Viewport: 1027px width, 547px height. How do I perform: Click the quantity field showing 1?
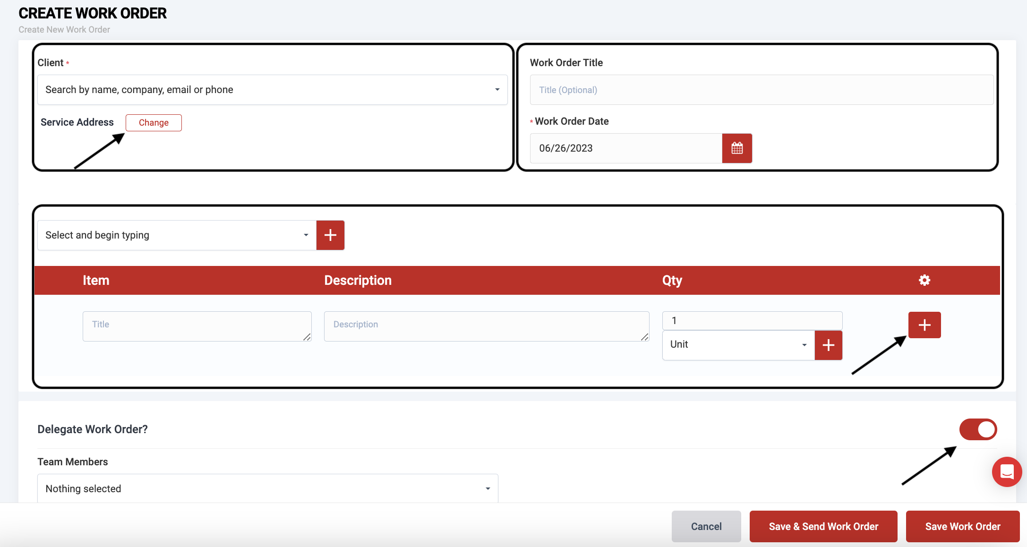(752, 321)
